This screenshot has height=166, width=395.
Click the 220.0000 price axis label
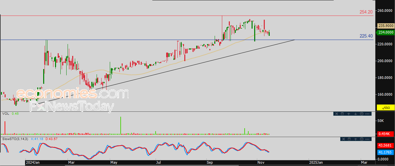click(385, 44)
